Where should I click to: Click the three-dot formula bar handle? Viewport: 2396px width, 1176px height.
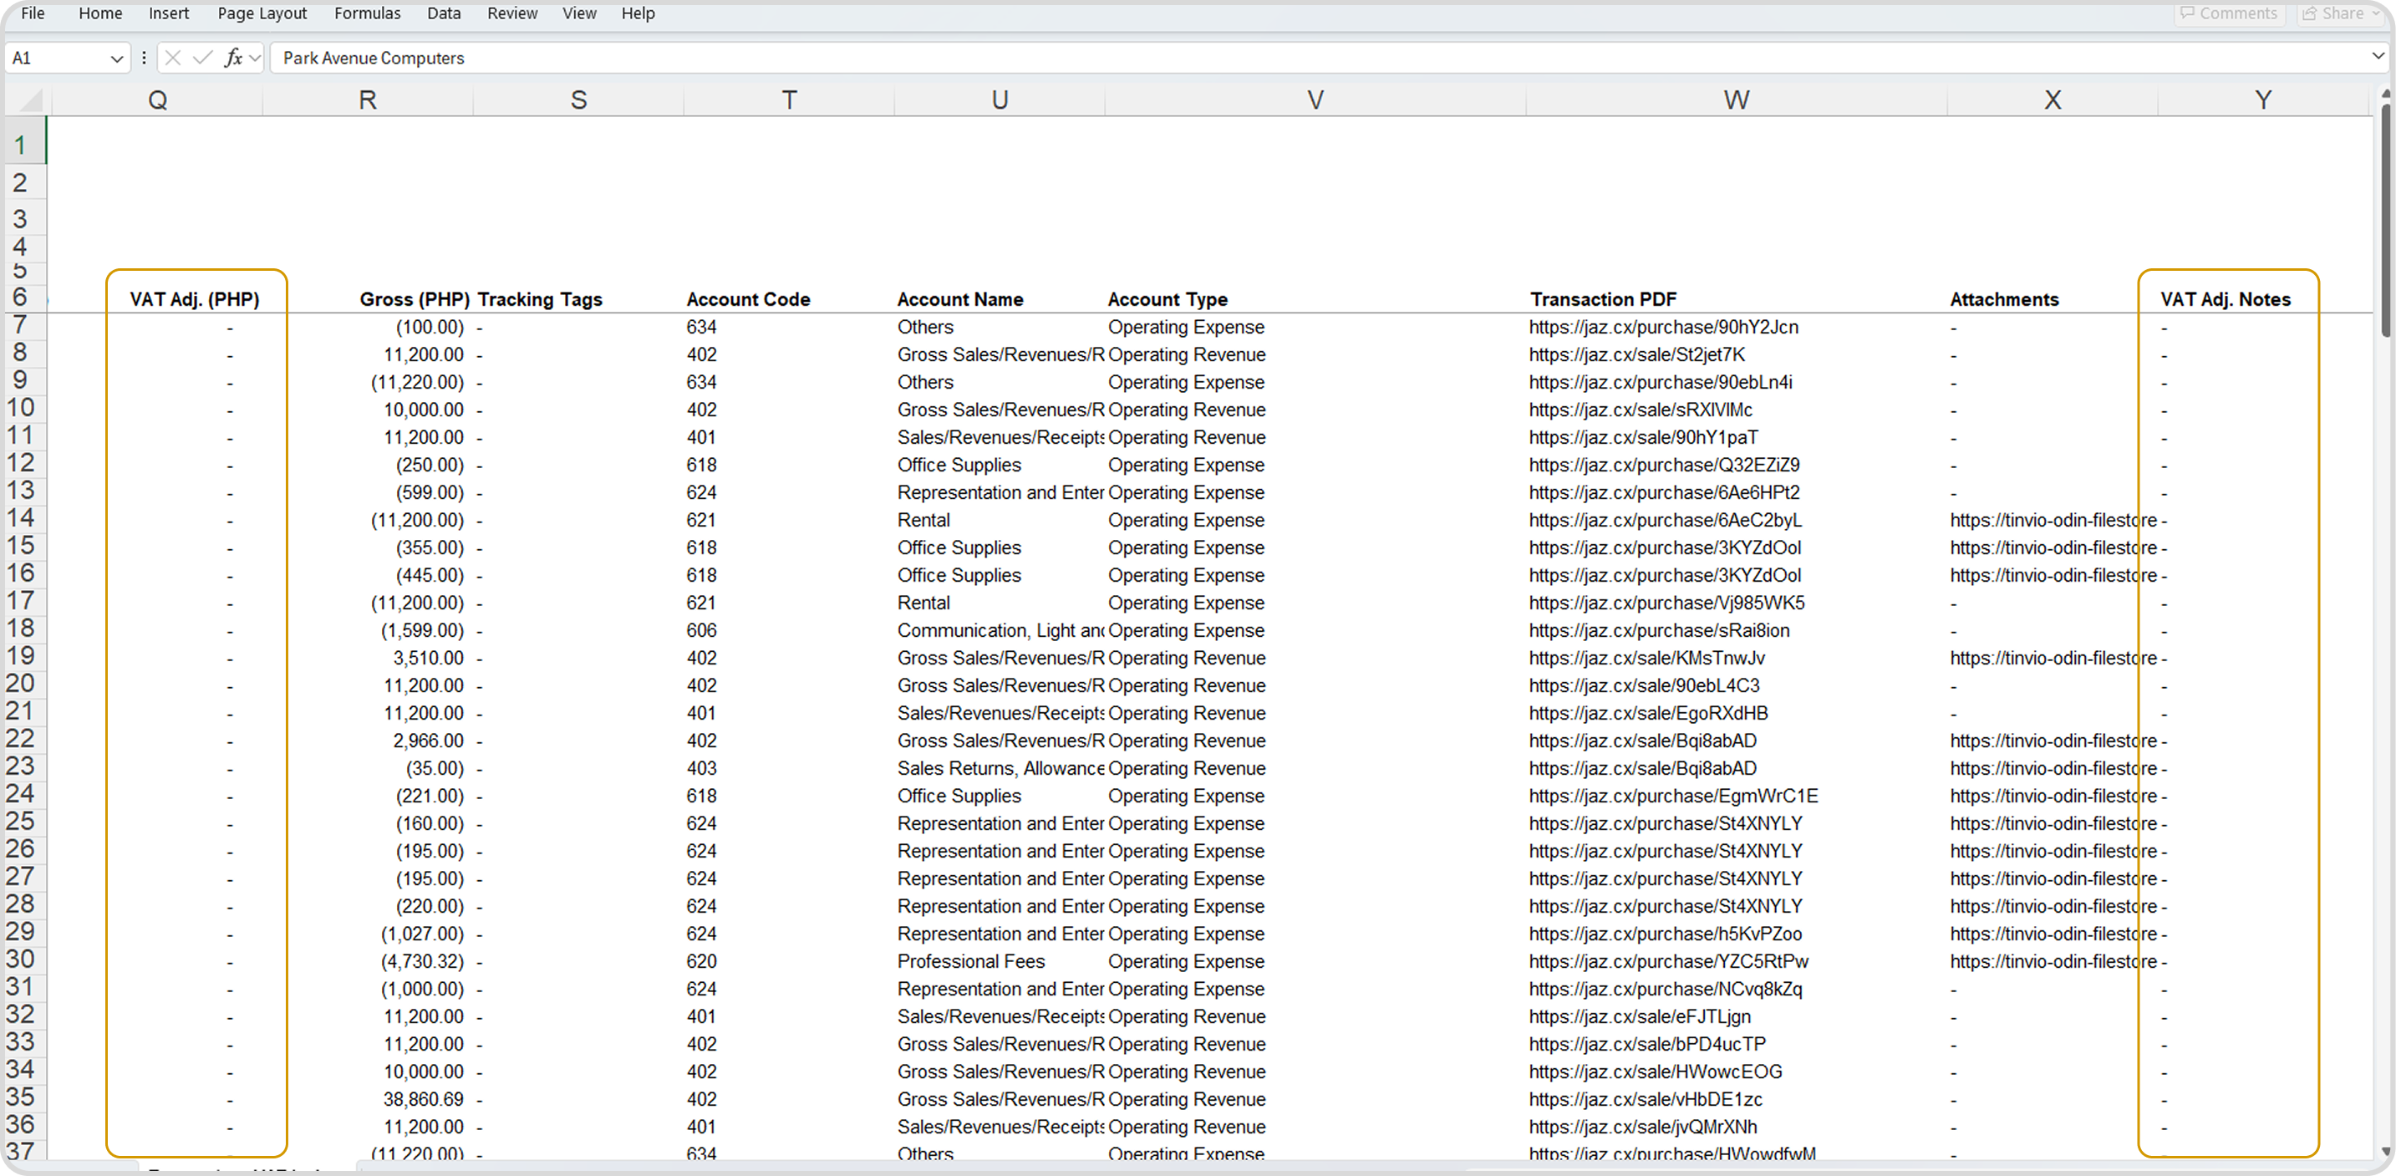[145, 58]
